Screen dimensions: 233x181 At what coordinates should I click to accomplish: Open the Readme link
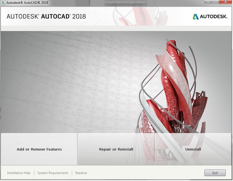coord(81,173)
